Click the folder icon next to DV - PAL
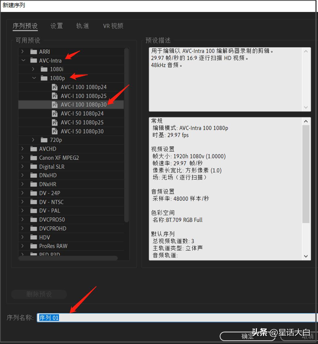The width and height of the screenshot is (318, 344). (x=33, y=211)
